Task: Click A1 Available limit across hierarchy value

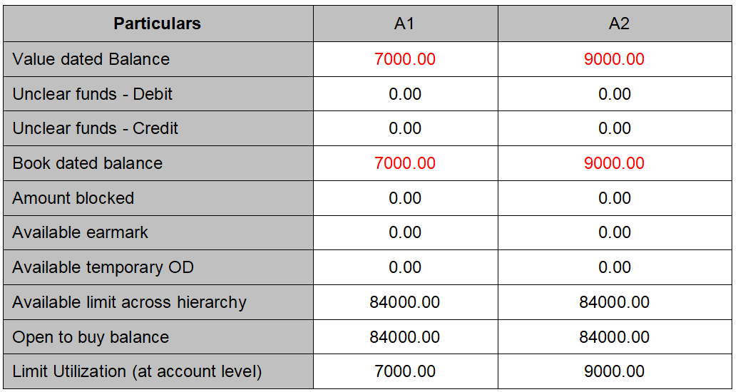Action: pyautogui.click(x=404, y=302)
